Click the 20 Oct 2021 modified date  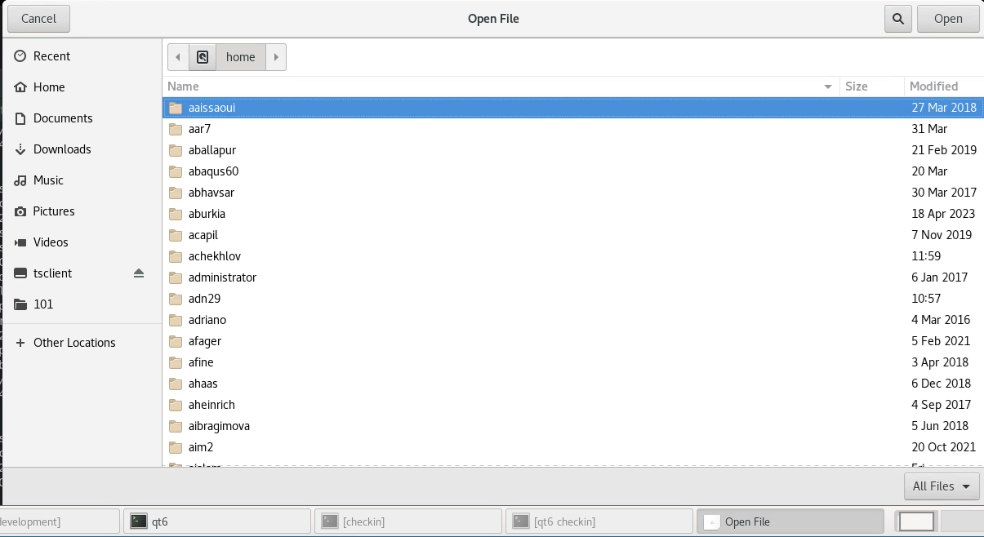coord(944,447)
